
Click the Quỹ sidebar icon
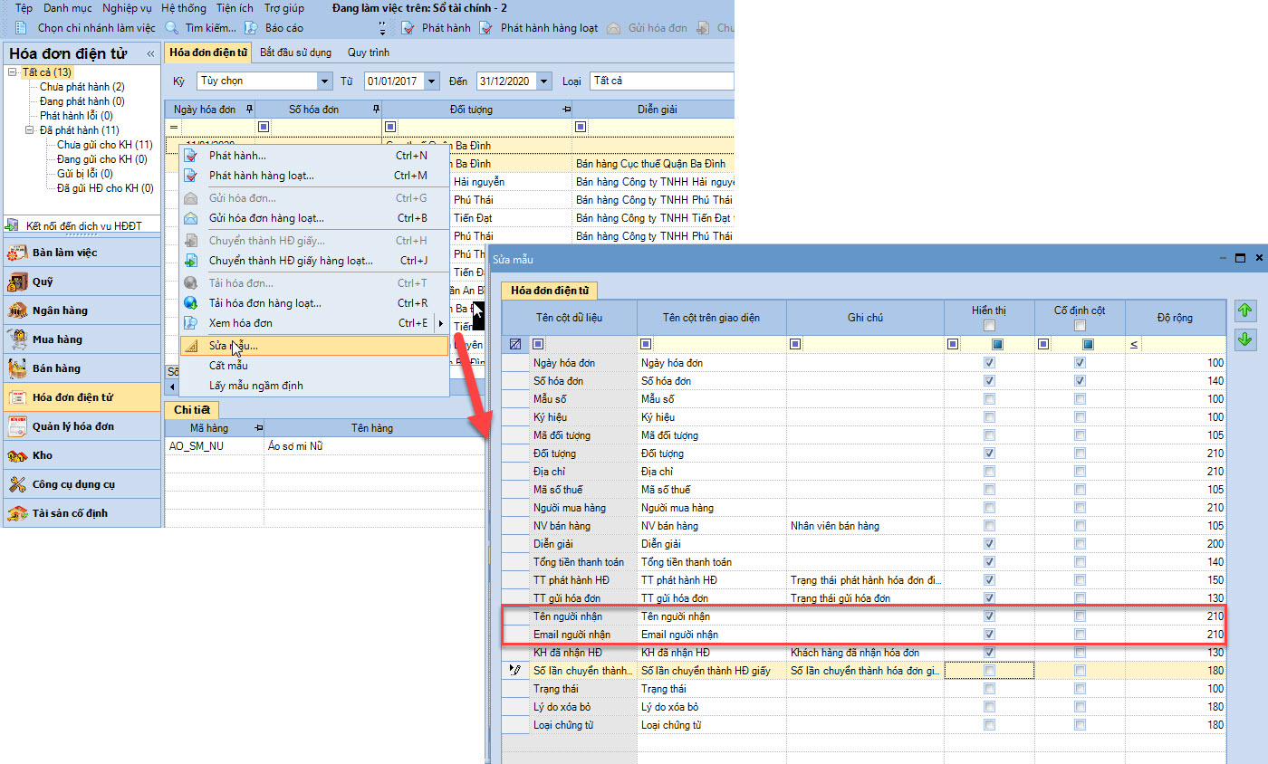(16, 282)
